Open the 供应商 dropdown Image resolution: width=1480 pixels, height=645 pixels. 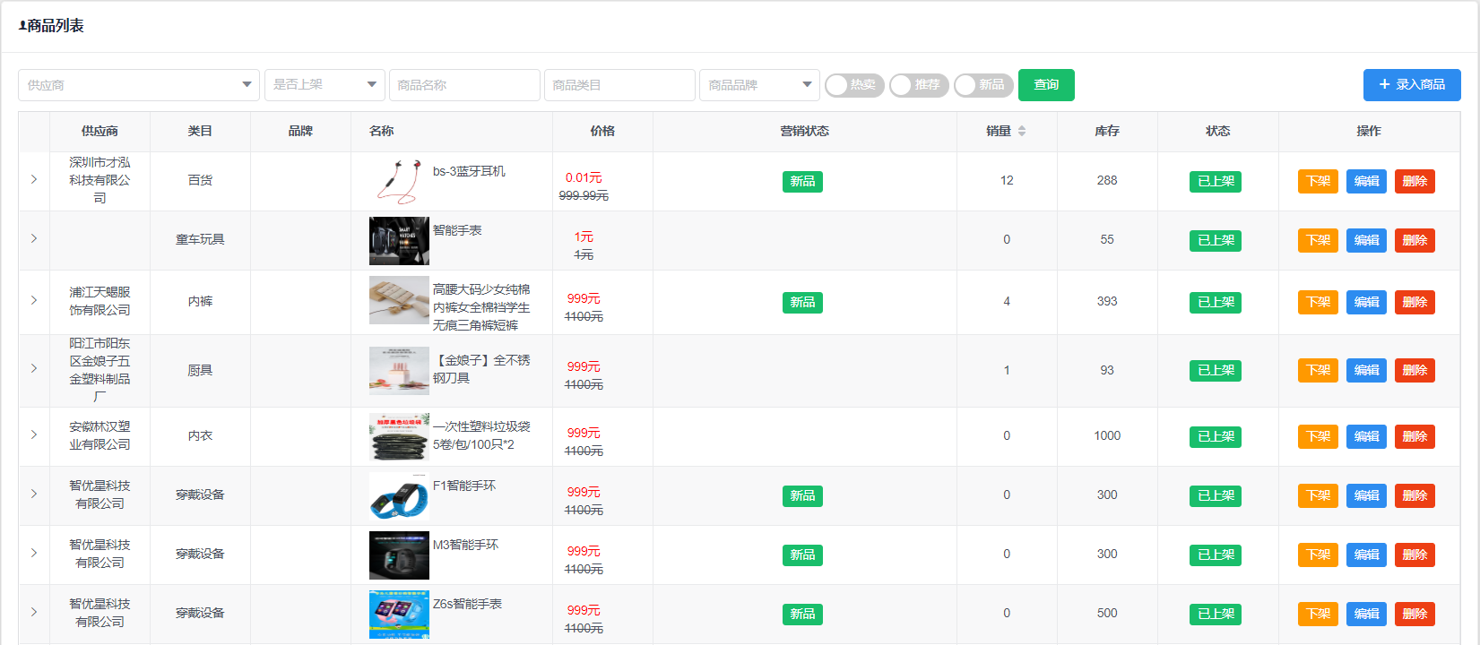(x=139, y=85)
